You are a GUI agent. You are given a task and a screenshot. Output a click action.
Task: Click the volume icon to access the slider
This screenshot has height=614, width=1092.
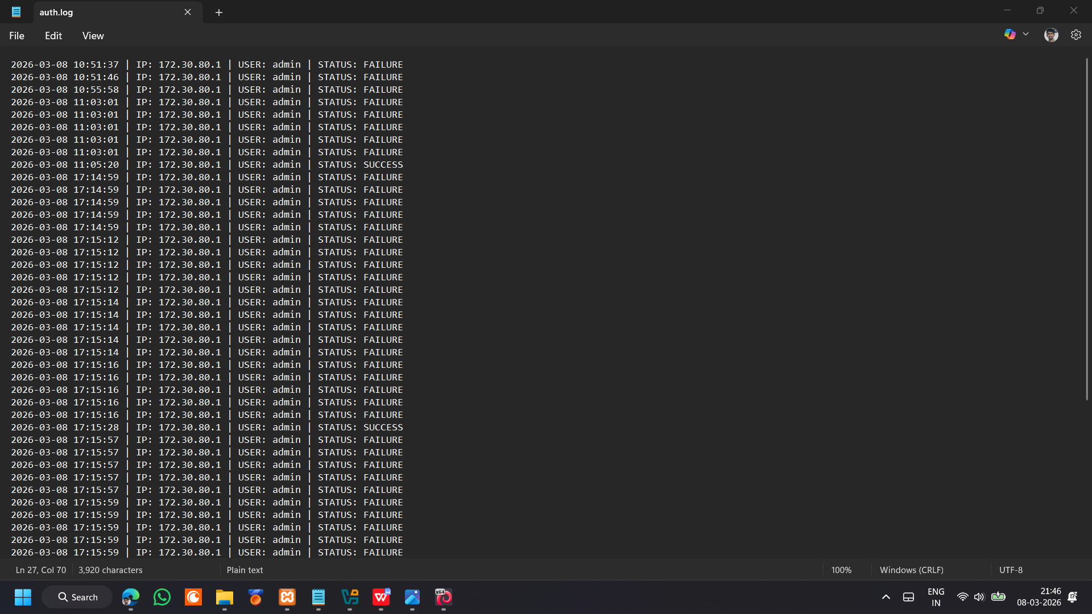[979, 598]
